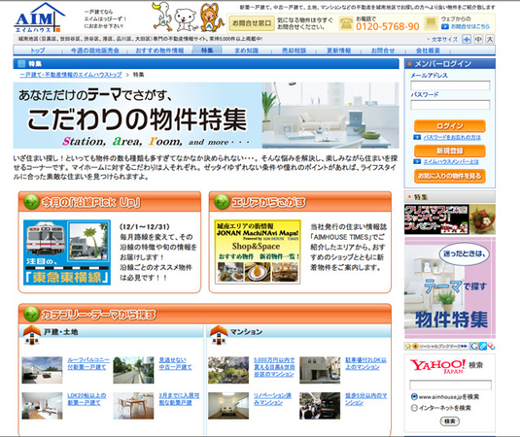Open breadcrumb link to エイムハウストップ

point(71,75)
